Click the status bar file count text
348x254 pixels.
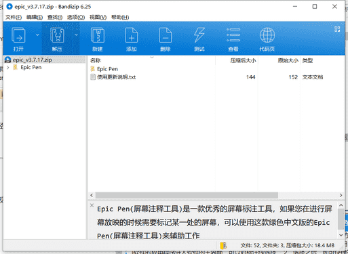[288, 245]
